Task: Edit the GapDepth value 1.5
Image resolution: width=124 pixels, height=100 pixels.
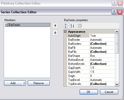Action: click(102, 68)
